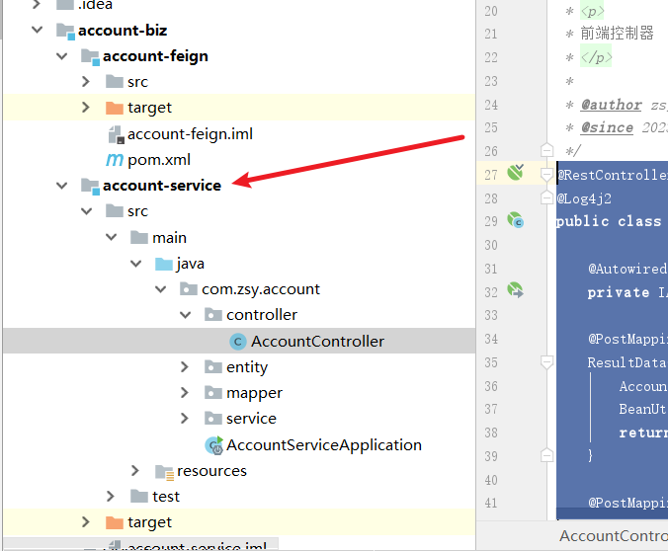Viewport: 668px width, 551px height.
Task: Click the blue java source folder icon
Action: (163, 264)
